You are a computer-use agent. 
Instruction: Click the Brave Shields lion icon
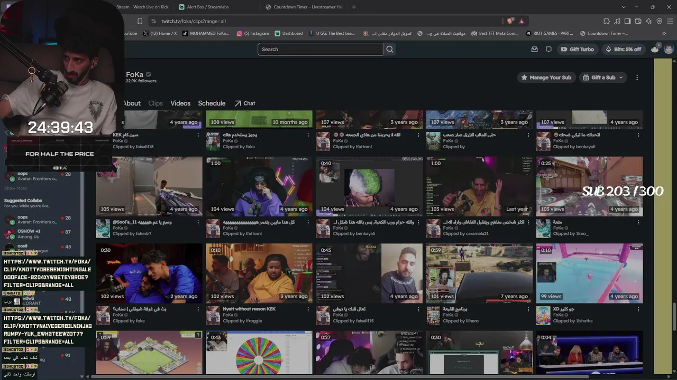click(510, 21)
